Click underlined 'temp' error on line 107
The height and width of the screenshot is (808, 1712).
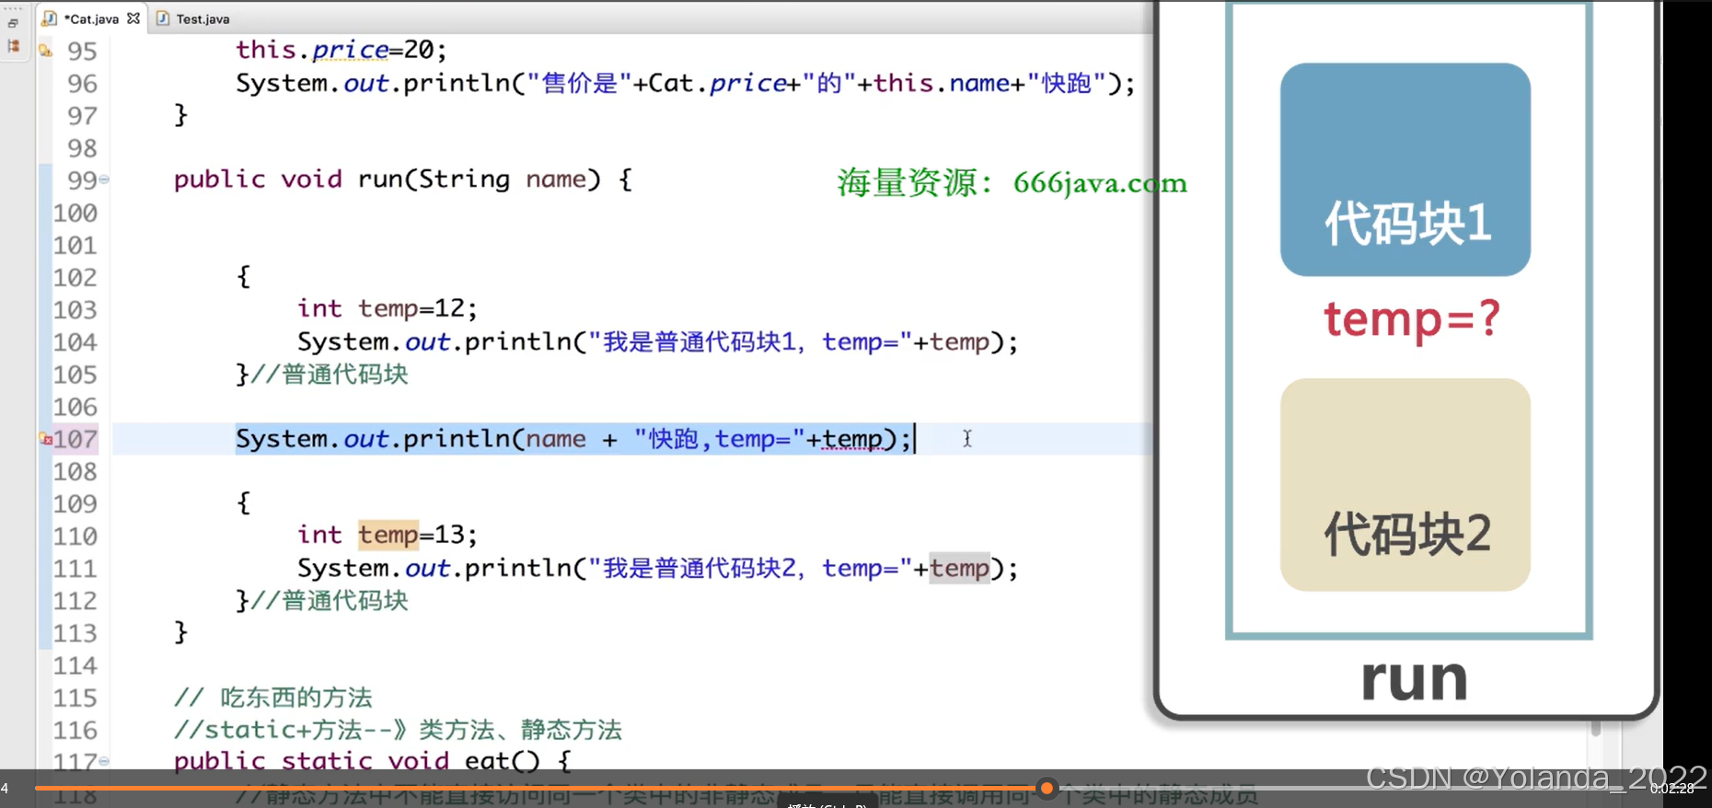coord(852,439)
